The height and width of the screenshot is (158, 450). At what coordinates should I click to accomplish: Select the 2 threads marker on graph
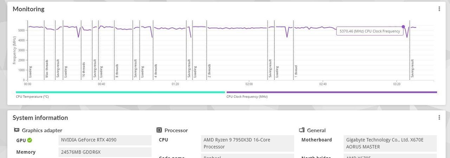point(210,71)
